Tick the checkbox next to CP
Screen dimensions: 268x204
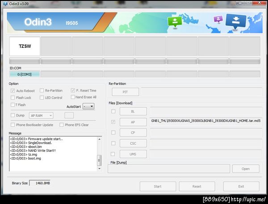point(113,133)
